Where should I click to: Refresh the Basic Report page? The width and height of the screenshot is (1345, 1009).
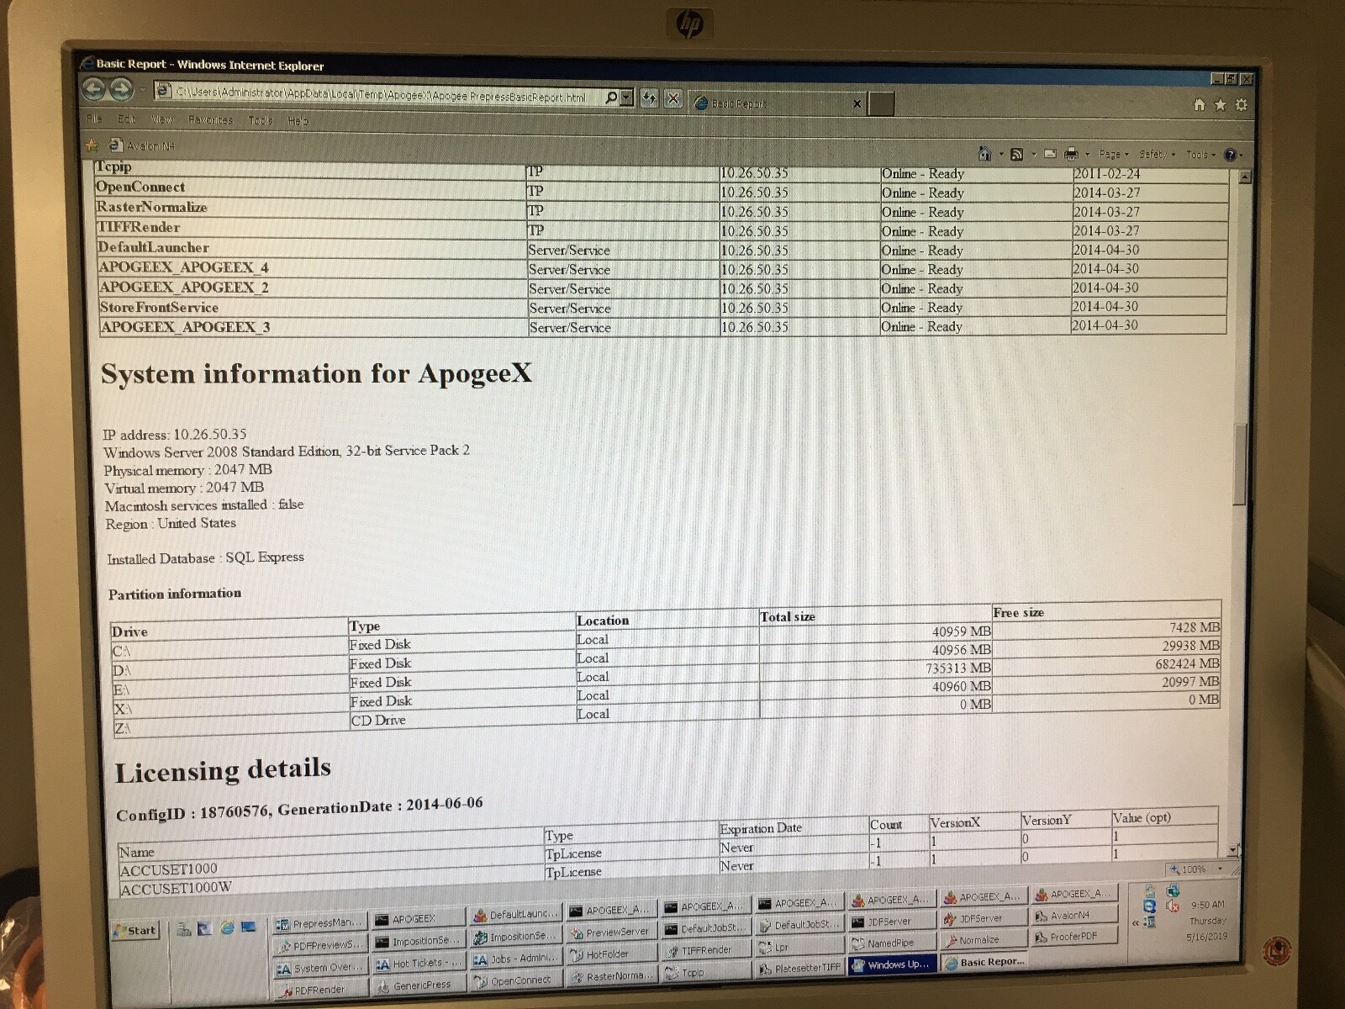click(x=649, y=98)
